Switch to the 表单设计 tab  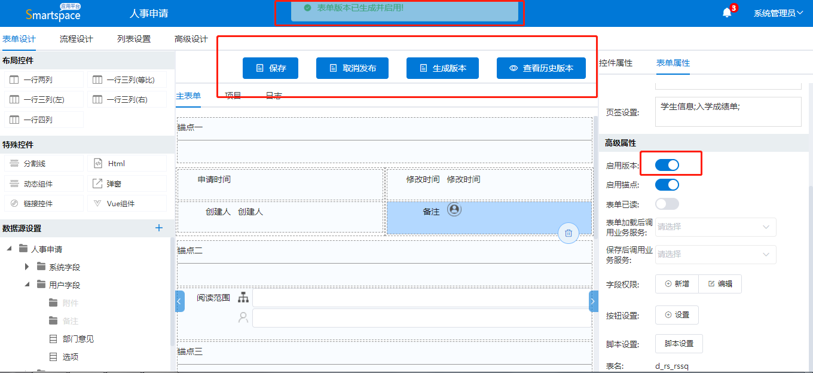pyautogui.click(x=19, y=39)
